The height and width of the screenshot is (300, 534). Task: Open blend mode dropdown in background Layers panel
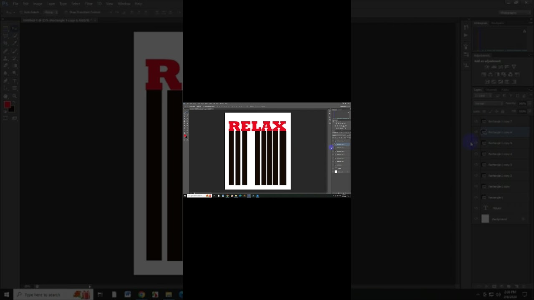tap(489, 103)
